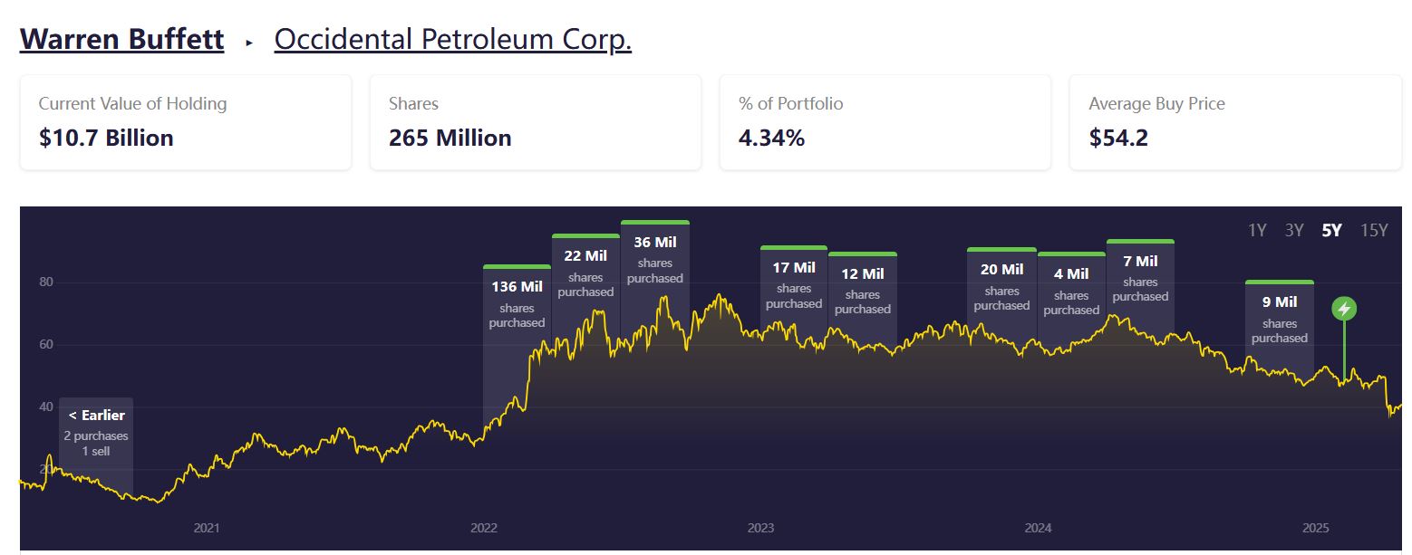
Task: Open the Warren Buffett link
Action: pos(121,40)
